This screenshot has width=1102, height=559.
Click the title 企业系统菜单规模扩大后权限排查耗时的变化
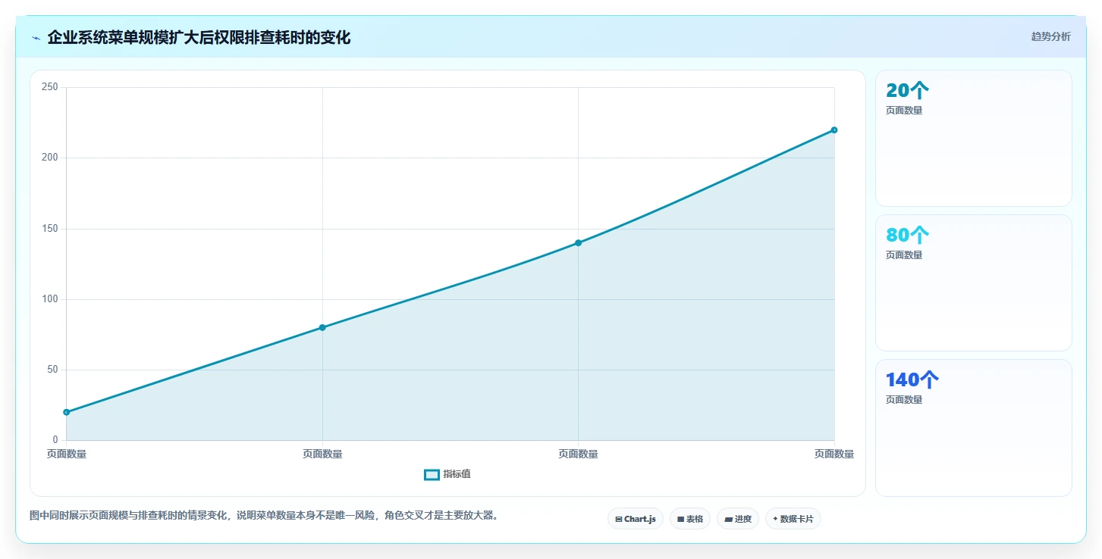[199, 37]
